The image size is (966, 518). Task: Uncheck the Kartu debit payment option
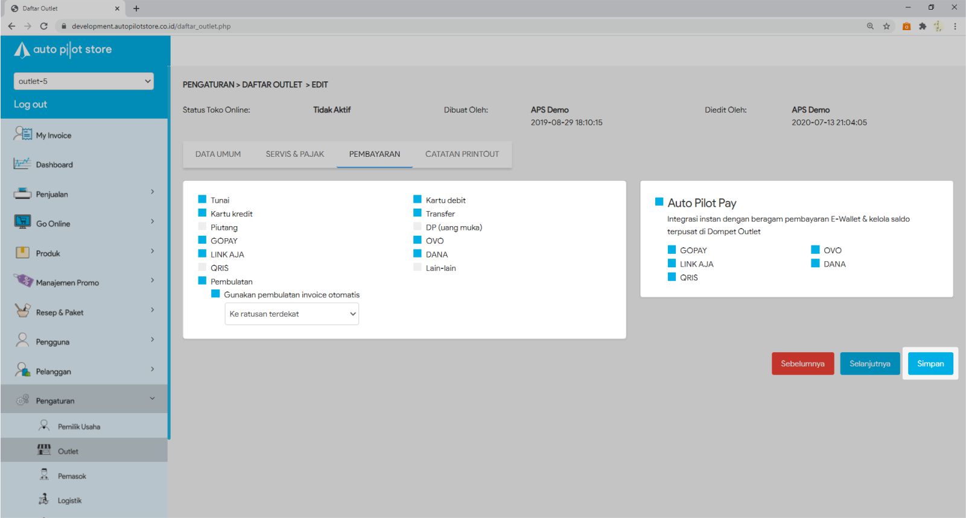coord(418,200)
